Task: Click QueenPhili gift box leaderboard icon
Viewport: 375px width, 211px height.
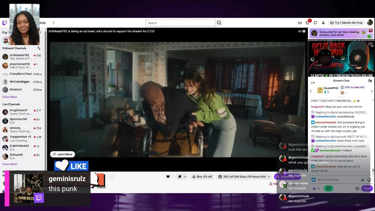Action: (x=320, y=90)
